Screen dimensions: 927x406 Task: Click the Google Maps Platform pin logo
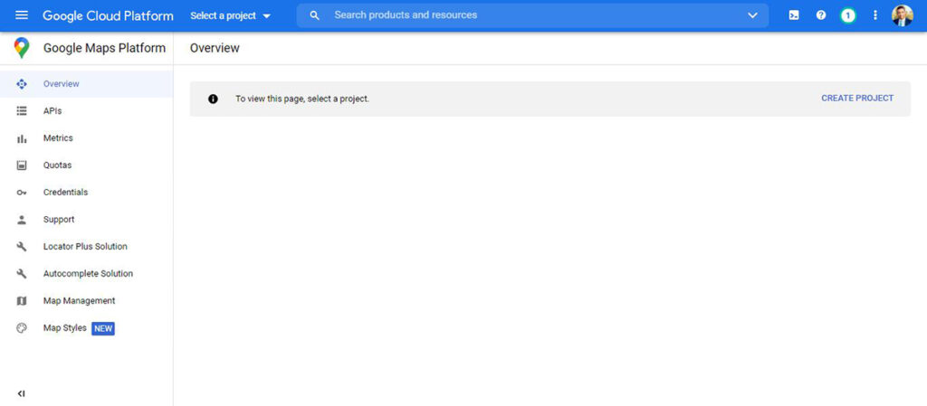click(x=22, y=48)
